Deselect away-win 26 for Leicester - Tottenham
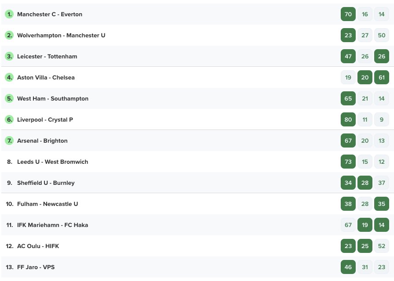Image resolution: width=394 pixels, height=281 pixels. 381,56
